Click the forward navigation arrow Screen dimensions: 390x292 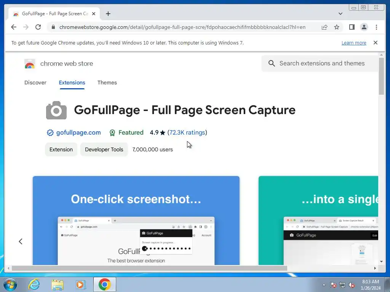(26, 27)
